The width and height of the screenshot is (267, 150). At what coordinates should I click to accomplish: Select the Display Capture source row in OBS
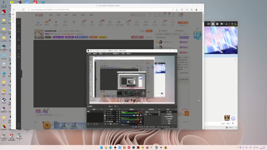click(112, 121)
